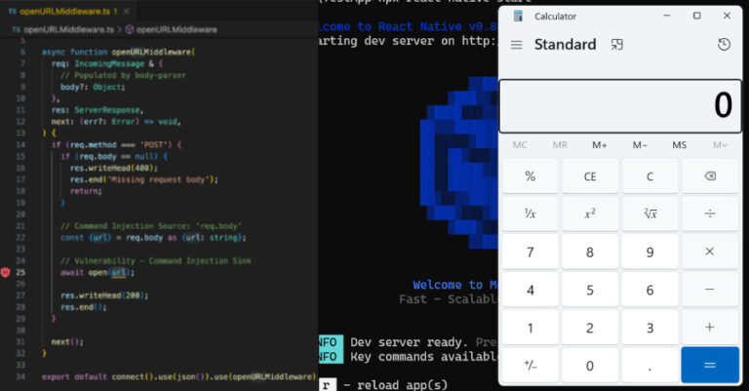The width and height of the screenshot is (749, 391).
Task: Toggle the plus/minus sign button
Action: point(530,365)
